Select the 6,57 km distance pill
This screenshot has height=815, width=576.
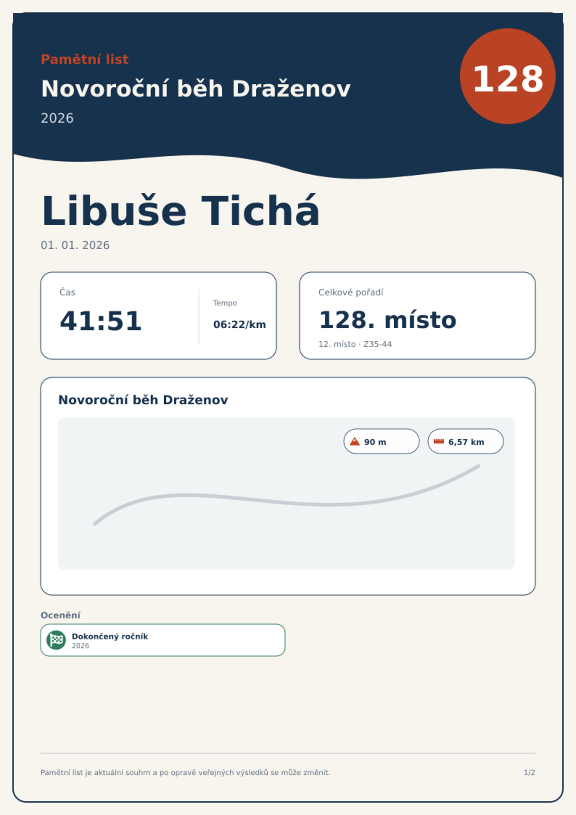coord(465,441)
